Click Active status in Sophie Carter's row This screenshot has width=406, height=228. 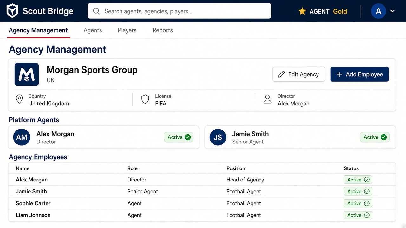[x=358, y=203]
